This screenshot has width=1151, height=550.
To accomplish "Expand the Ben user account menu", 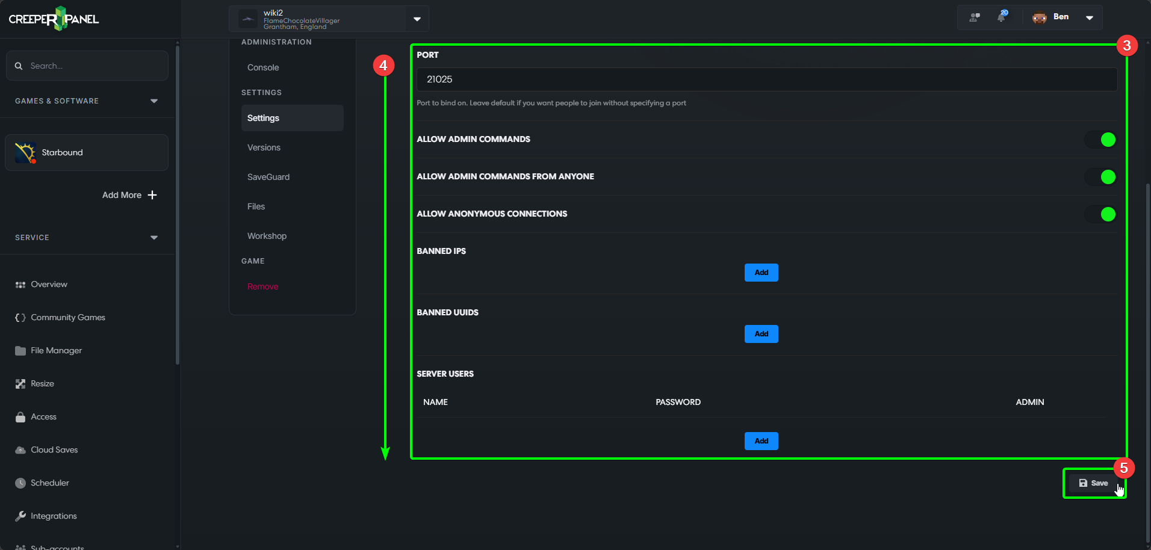I will click(1089, 17).
